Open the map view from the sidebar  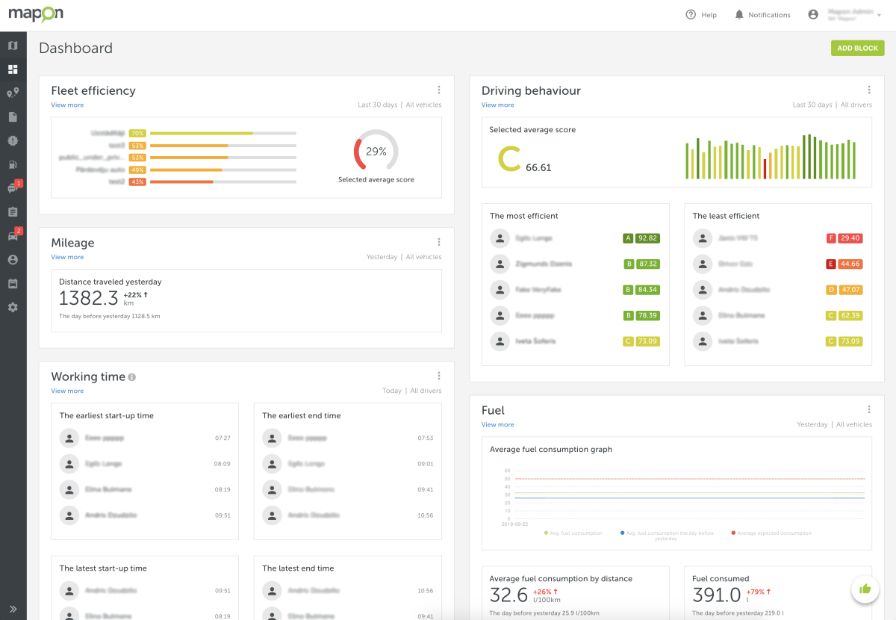click(12, 46)
